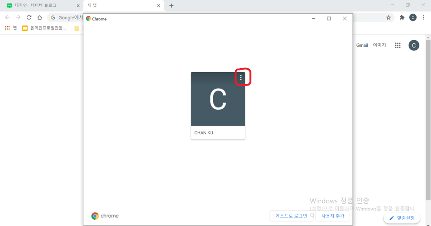Switch to the 대자연 네이버 블로그 tab
The image size is (431, 226).
(41, 5)
